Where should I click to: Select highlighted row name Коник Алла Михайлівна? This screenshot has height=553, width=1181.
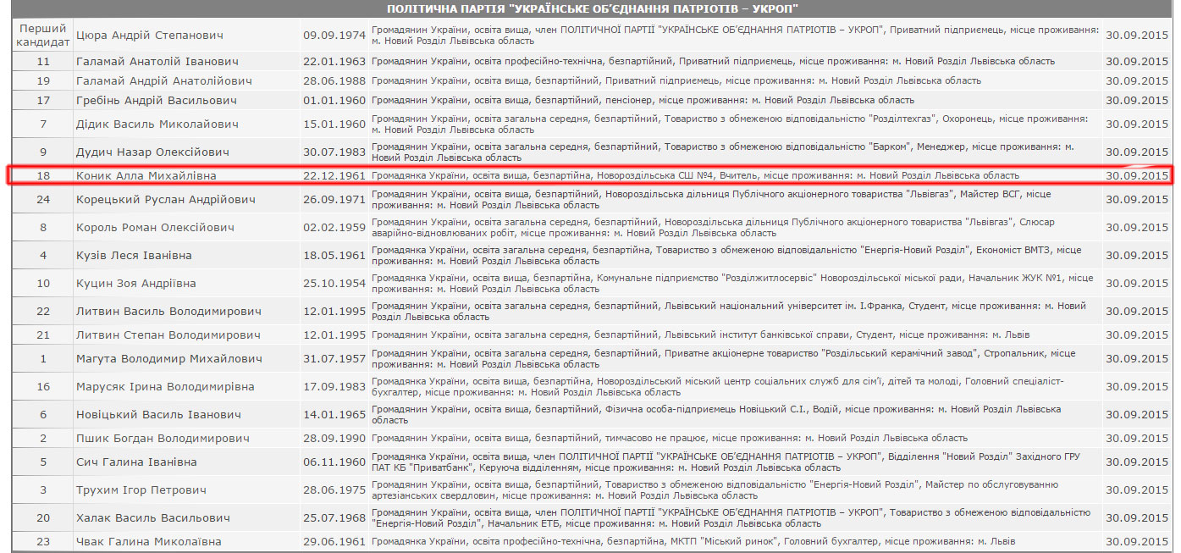coord(146,176)
